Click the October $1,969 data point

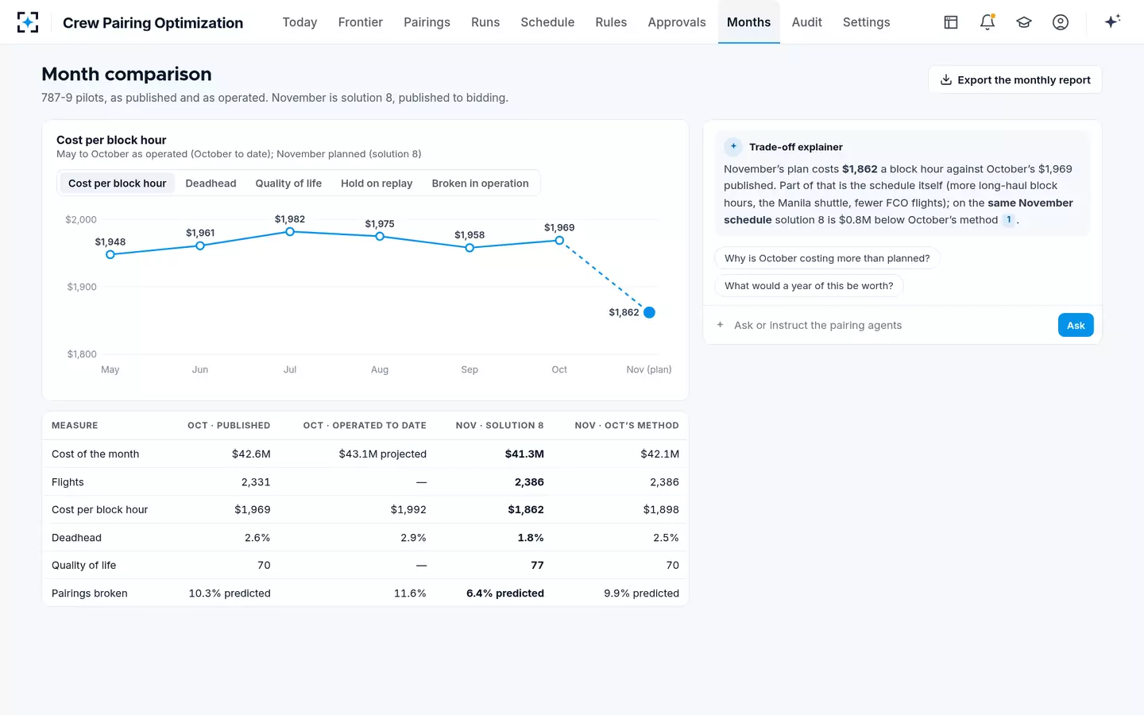(x=559, y=240)
